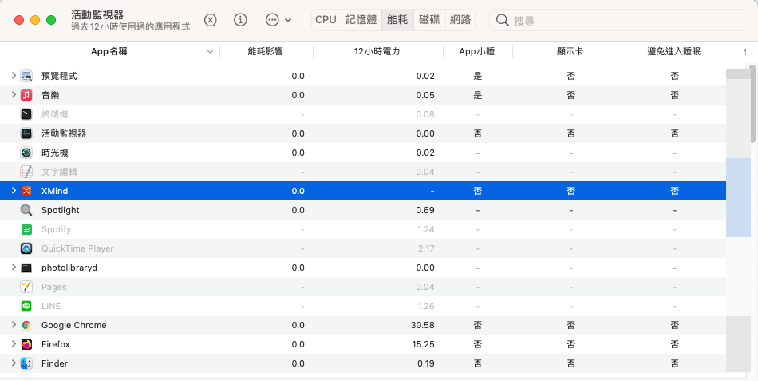This screenshot has width=758, height=381.
Task: Expand the Finder row
Action: [x=14, y=363]
